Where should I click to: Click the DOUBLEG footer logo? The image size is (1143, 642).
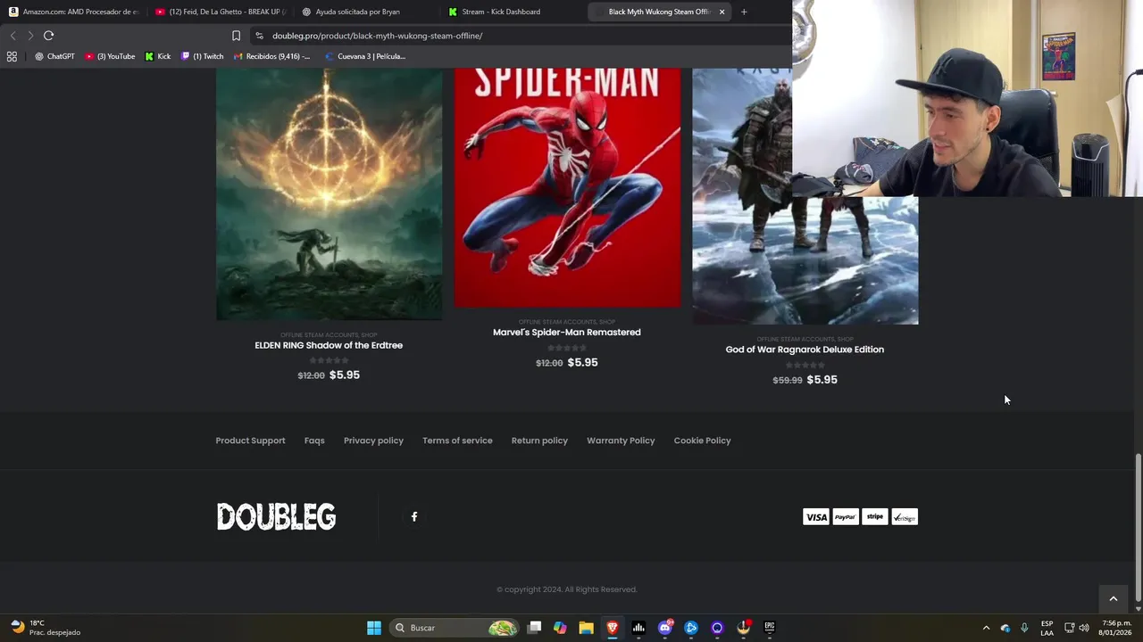click(276, 517)
